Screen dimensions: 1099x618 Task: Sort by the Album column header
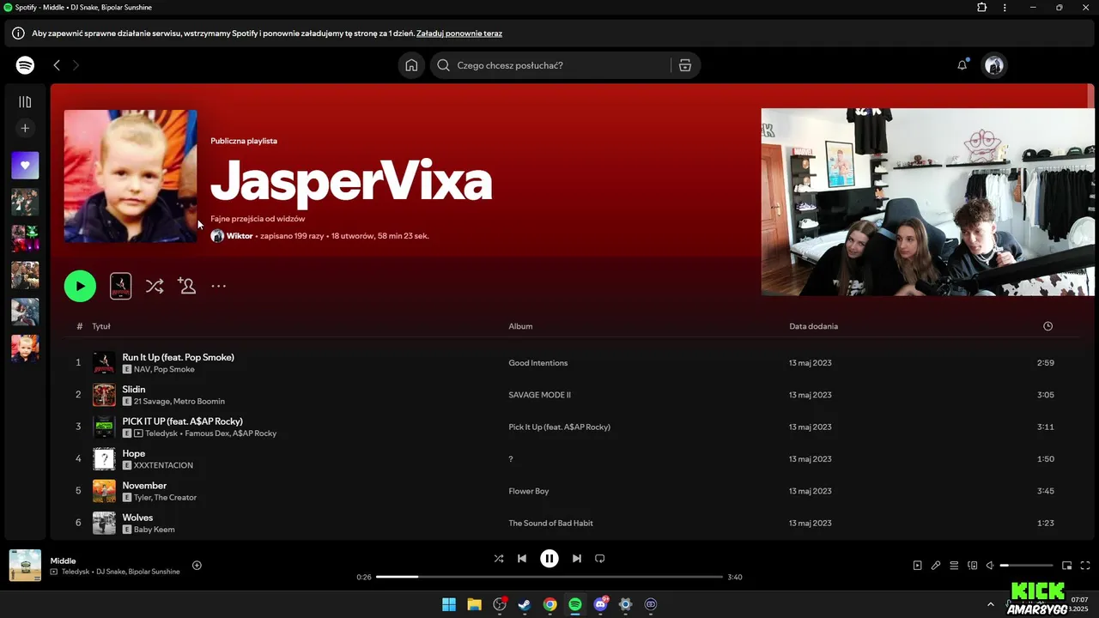pyautogui.click(x=520, y=326)
